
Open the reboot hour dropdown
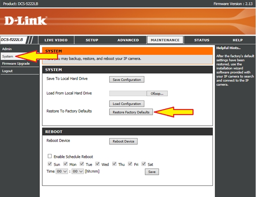tap(61, 171)
